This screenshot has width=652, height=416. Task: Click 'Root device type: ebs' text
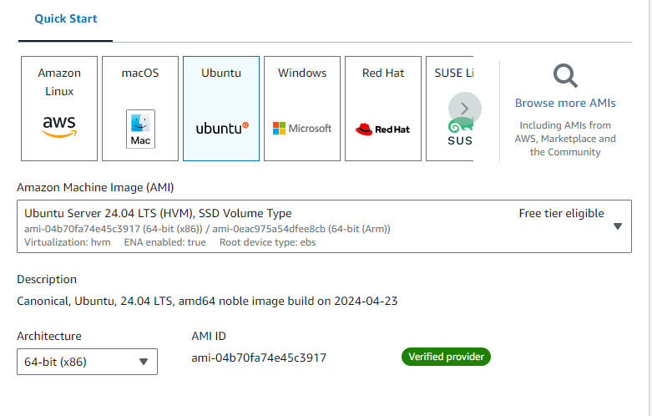[x=268, y=242]
